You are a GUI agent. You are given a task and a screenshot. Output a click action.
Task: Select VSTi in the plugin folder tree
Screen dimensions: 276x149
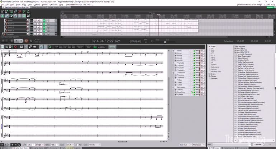[x=213, y=55]
